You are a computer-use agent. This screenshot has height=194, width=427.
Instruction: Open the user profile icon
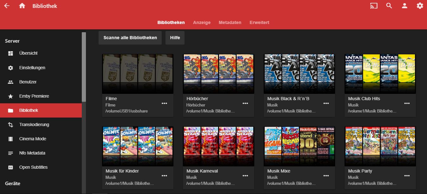pyautogui.click(x=404, y=6)
